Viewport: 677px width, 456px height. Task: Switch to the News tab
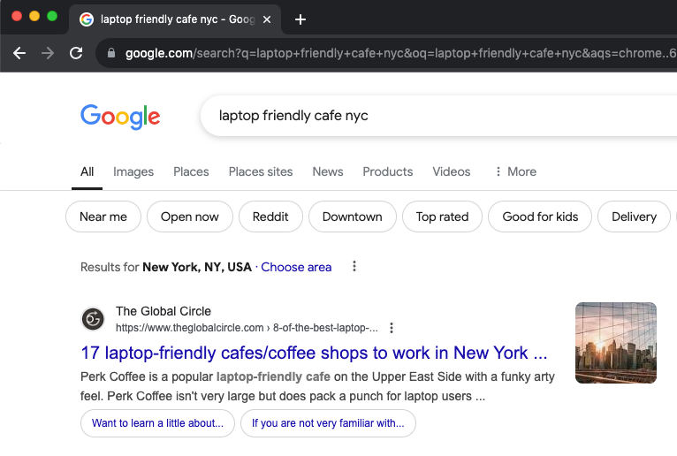(327, 171)
